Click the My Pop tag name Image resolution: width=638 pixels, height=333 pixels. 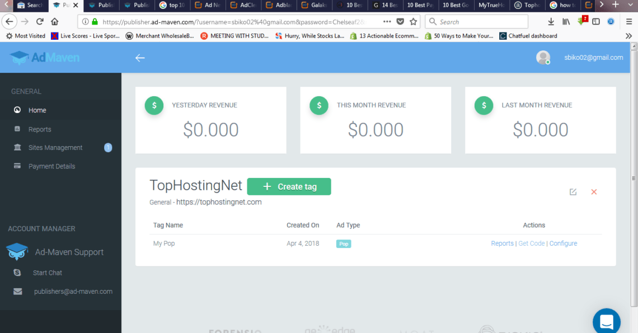pyautogui.click(x=164, y=243)
